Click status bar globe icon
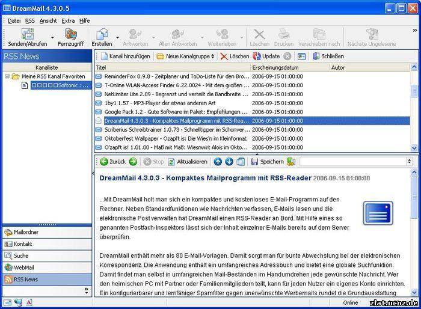 click(x=18, y=302)
